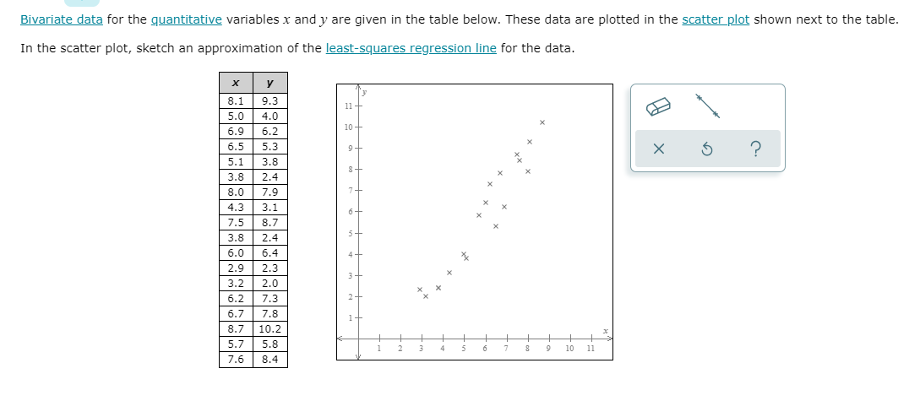Click the y column header in table

pos(269,83)
